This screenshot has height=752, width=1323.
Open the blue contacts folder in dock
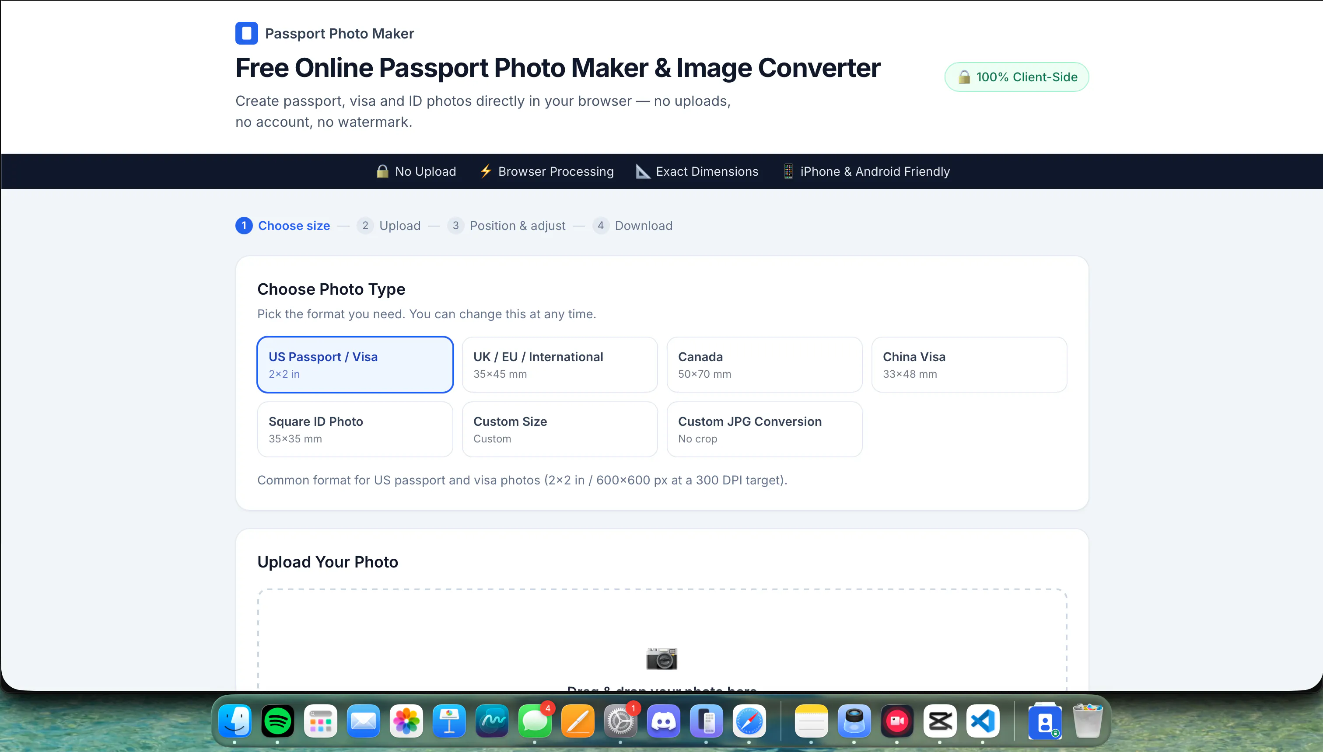[x=1044, y=721]
